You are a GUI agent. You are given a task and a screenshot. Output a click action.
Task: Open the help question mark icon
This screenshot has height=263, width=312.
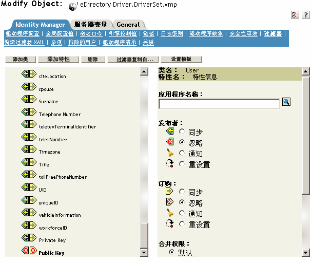(306, 15)
